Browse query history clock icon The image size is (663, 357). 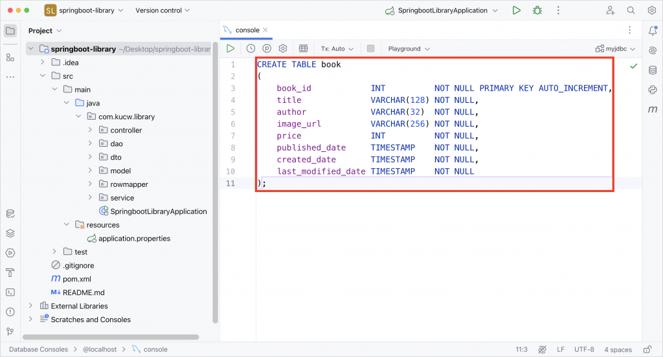[x=251, y=49]
